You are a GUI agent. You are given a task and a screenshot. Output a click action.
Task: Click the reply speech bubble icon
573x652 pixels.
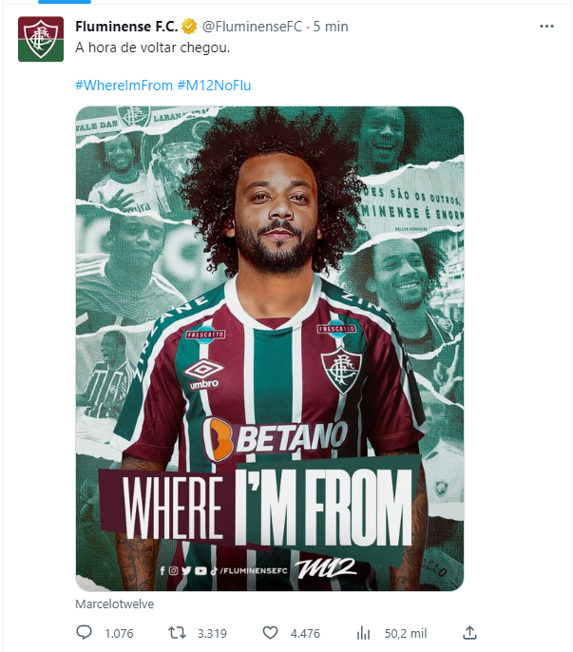tap(84, 632)
